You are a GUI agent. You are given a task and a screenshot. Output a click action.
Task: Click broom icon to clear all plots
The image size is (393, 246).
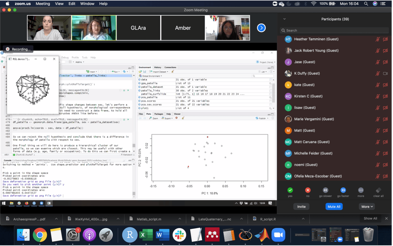[183, 118]
